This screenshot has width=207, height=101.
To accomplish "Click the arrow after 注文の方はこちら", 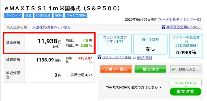I will coord(160,87).
